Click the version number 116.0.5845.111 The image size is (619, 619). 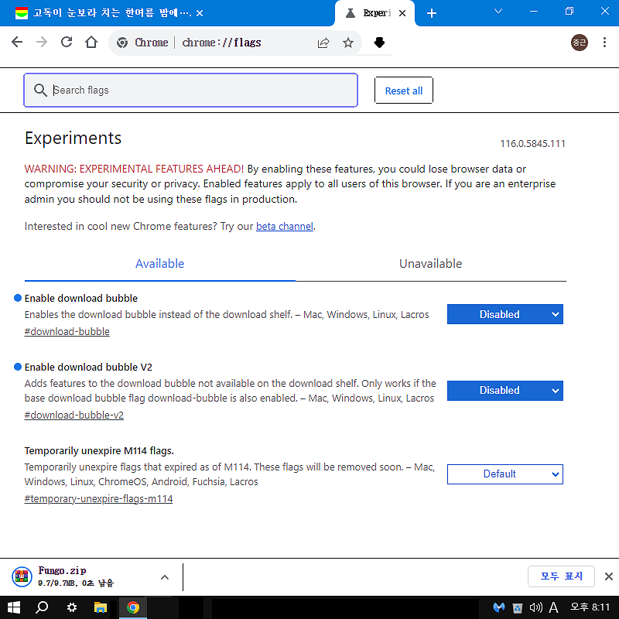[532, 144]
